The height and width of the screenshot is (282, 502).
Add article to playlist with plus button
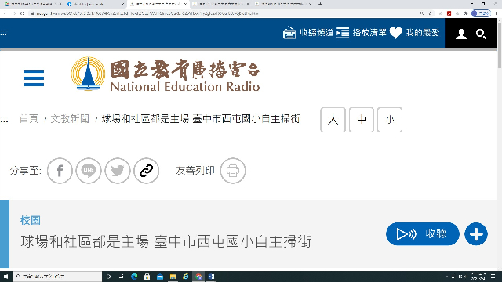click(x=476, y=234)
